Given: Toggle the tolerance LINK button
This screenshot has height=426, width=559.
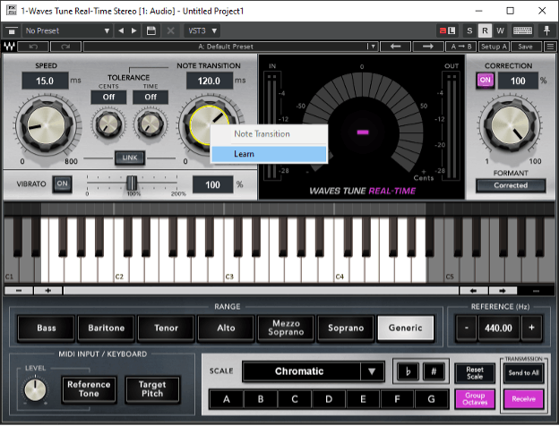Looking at the screenshot, I should (130, 158).
